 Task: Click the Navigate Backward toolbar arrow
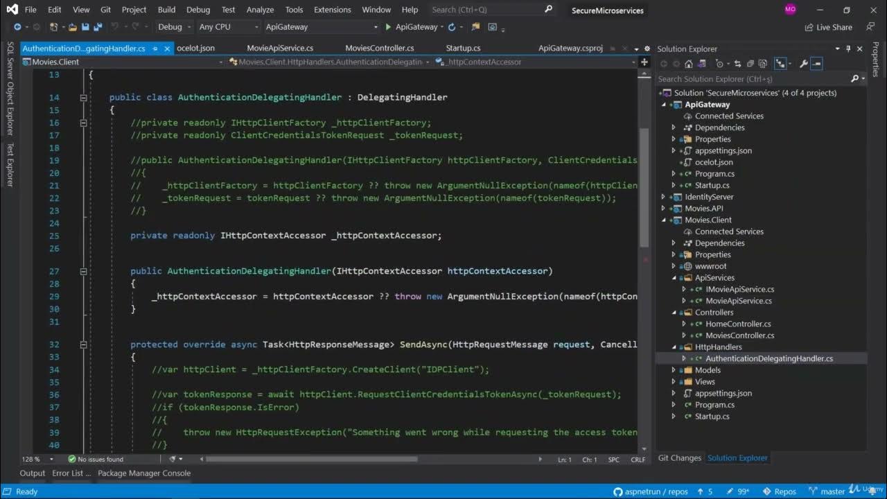[17, 27]
